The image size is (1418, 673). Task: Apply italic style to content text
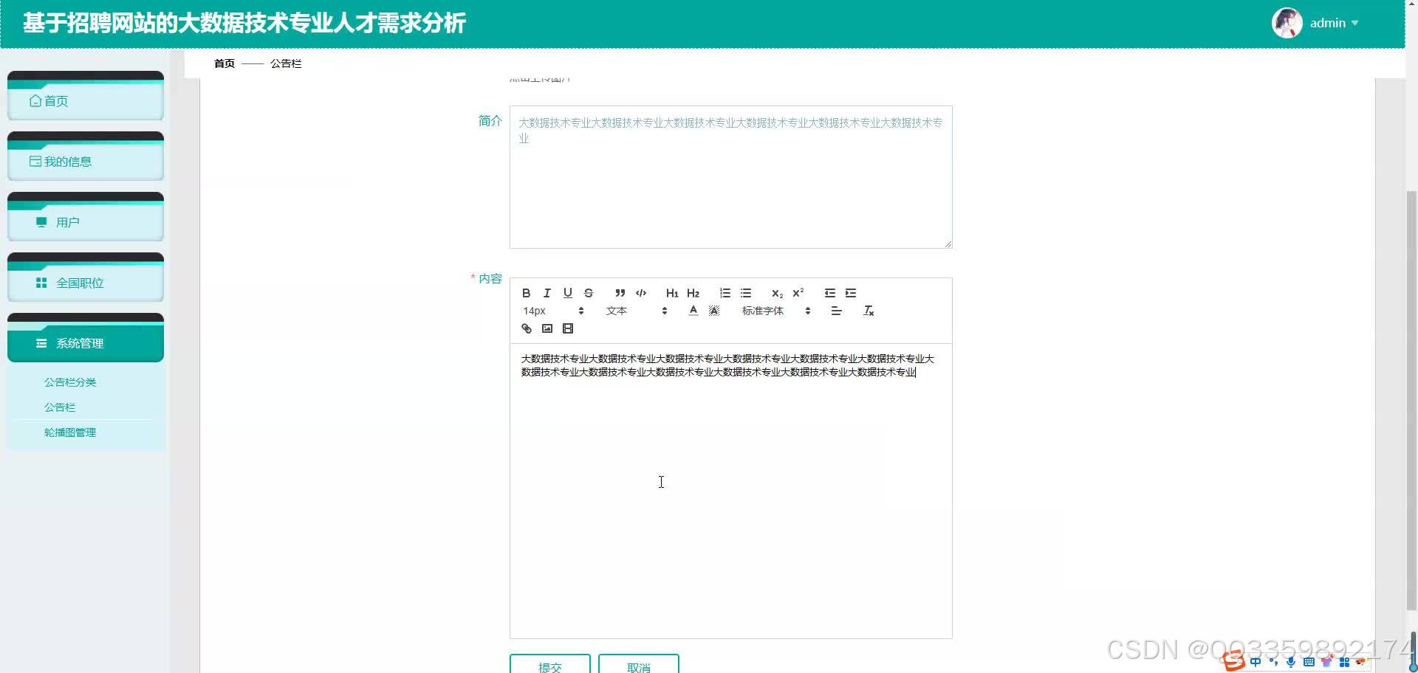pos(547,293)
